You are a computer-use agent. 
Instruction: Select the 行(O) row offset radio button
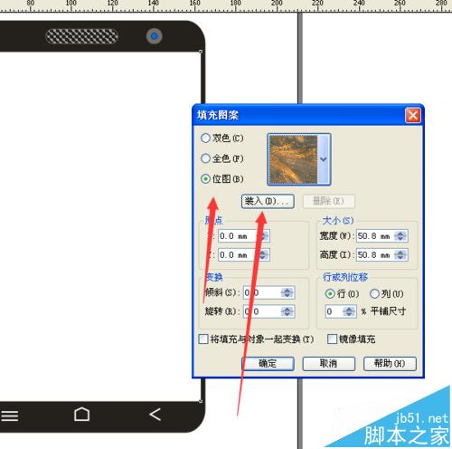(x=330, y=293)
